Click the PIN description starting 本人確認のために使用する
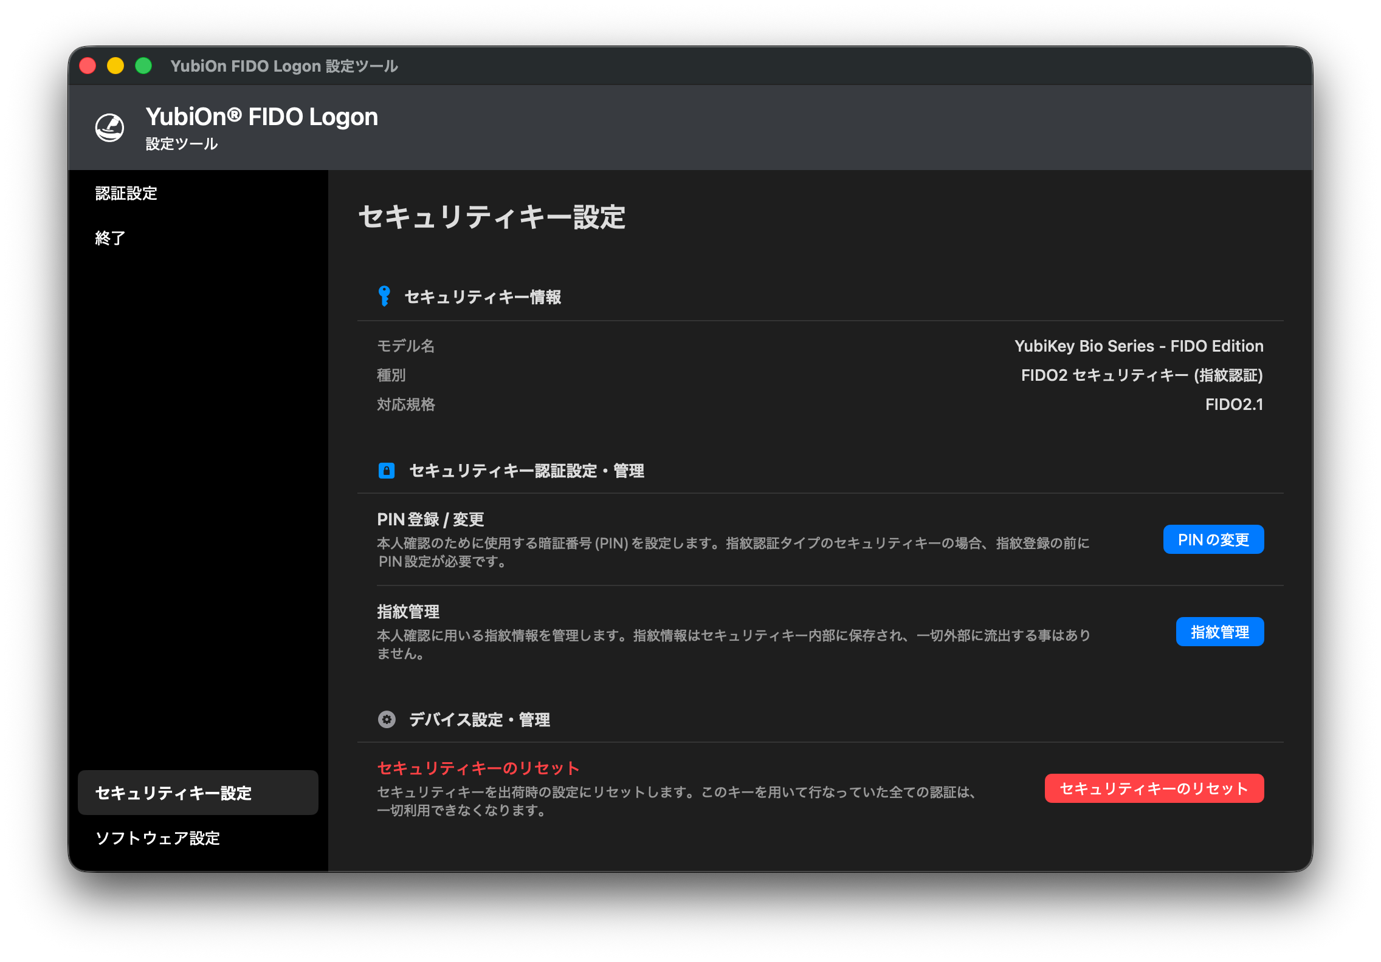This screenshot has width=1381, height=962. [x=733, y=552]
